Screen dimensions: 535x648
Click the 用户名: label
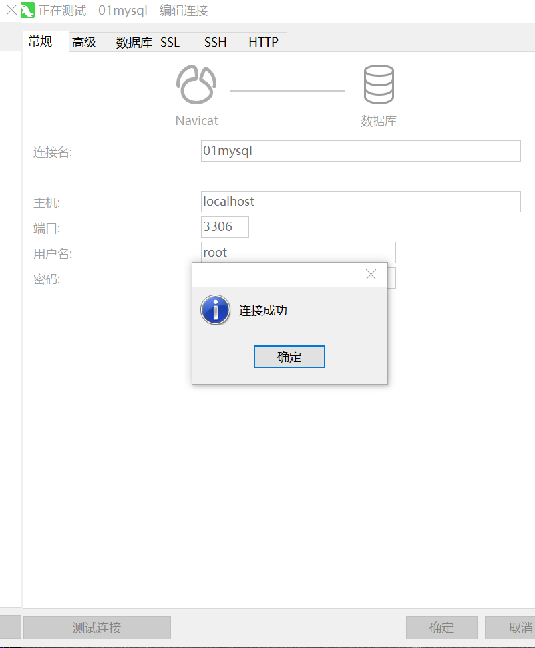pos(53,254)
